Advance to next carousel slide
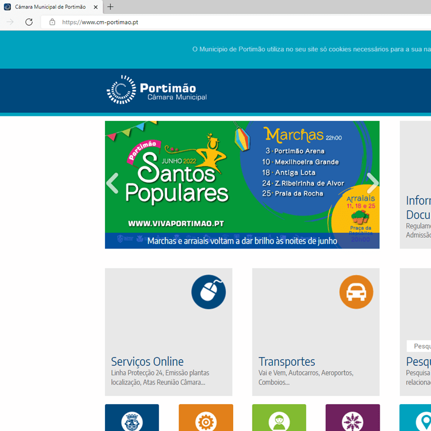This screenshot has width=431, height=431. (372, 184)
